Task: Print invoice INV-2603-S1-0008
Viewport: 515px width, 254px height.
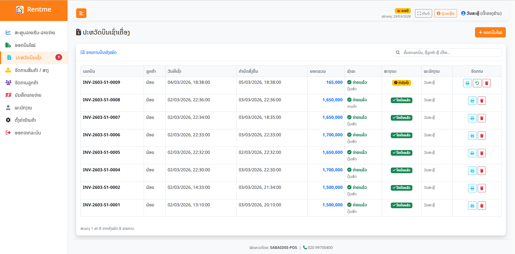Action: 472,101
